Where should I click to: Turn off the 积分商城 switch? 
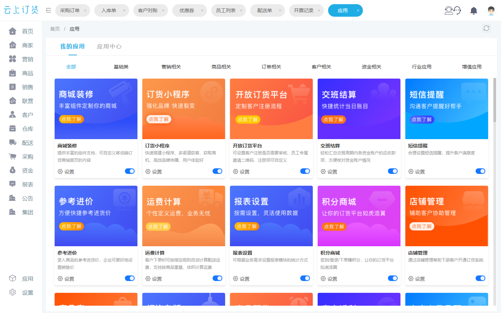click(x=393, y=278)
